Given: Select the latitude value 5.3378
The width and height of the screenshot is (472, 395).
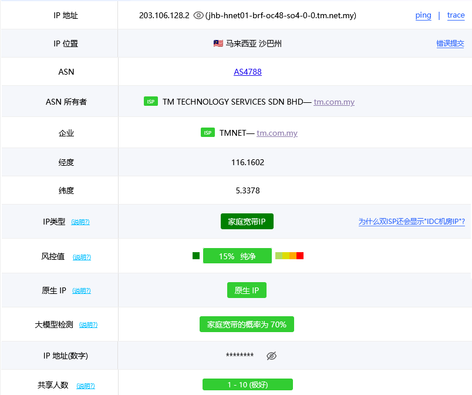Looking at the screenshot, I should (x=247, y=190).
